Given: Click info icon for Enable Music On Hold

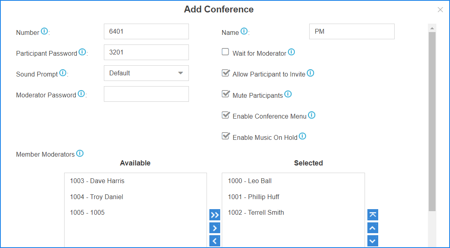Looking at the screenshot, I should [x=302, y=136].
